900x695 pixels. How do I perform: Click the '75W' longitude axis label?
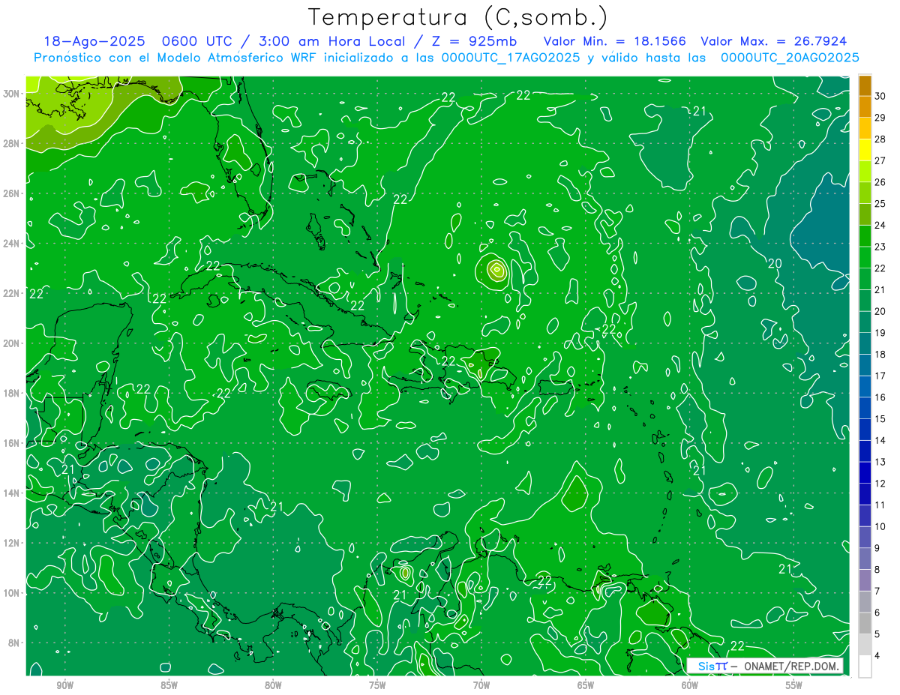377,685
